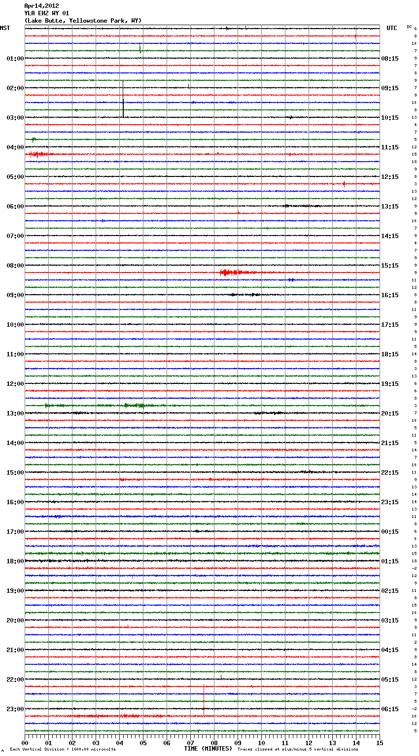This screenshot has height=756, width=419.
Task: Select the "22:00" MST hour label
Action: pos(15,680)
